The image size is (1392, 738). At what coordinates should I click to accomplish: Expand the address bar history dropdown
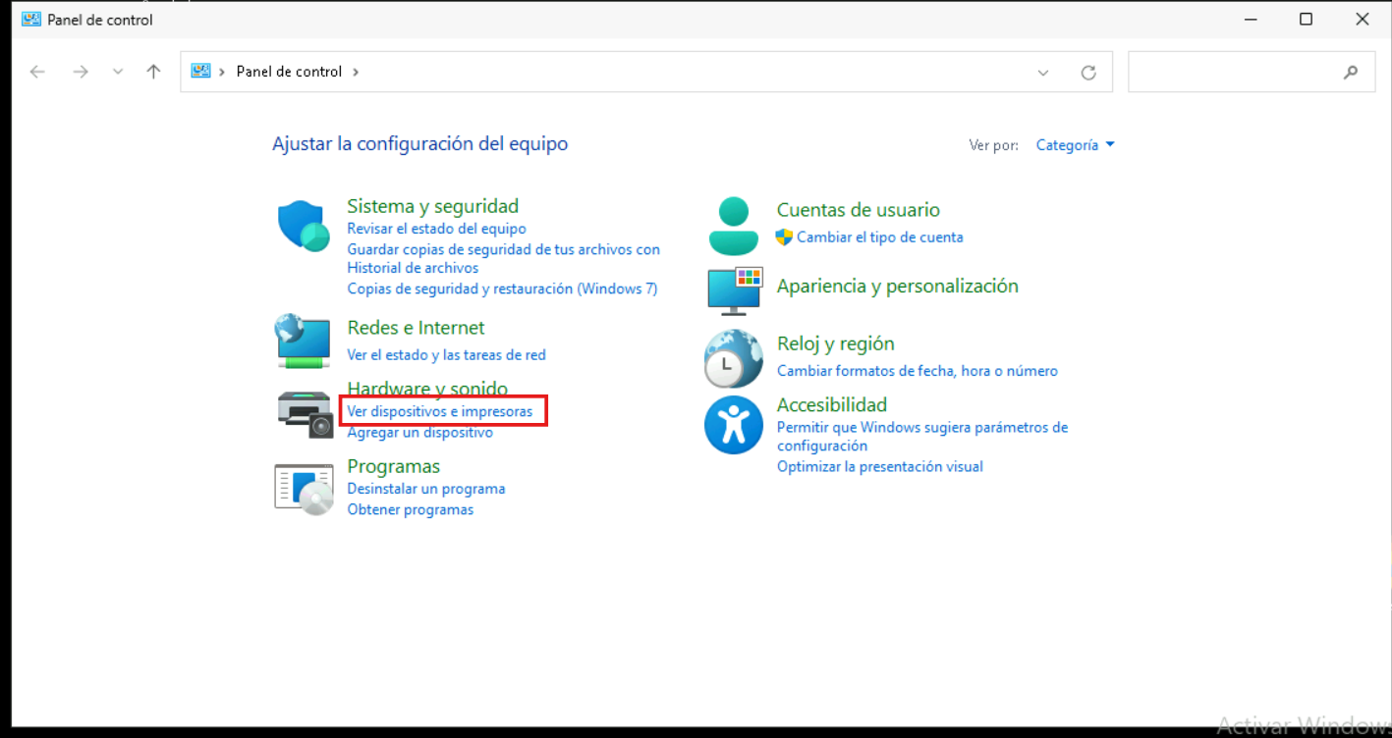coord(1043,73)
